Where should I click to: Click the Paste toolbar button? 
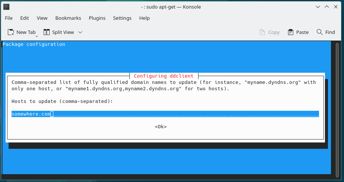298,32
